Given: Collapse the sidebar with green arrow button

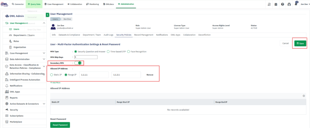Looking at the screenshot, I should pos(47,15).
